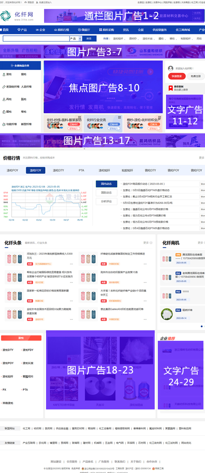
Task: Switch to the PTA price tab
Action: point(81,170)
